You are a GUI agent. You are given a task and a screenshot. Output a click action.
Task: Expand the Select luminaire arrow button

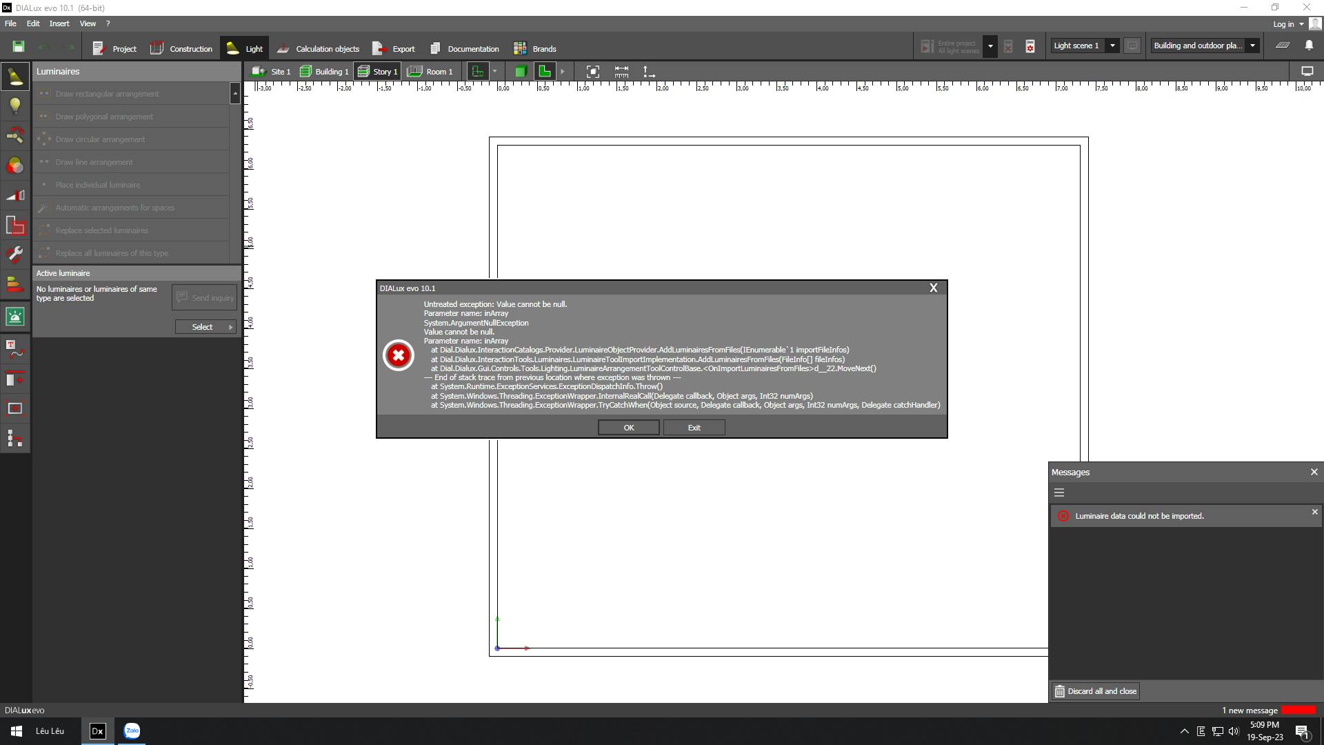coord(230,327)
